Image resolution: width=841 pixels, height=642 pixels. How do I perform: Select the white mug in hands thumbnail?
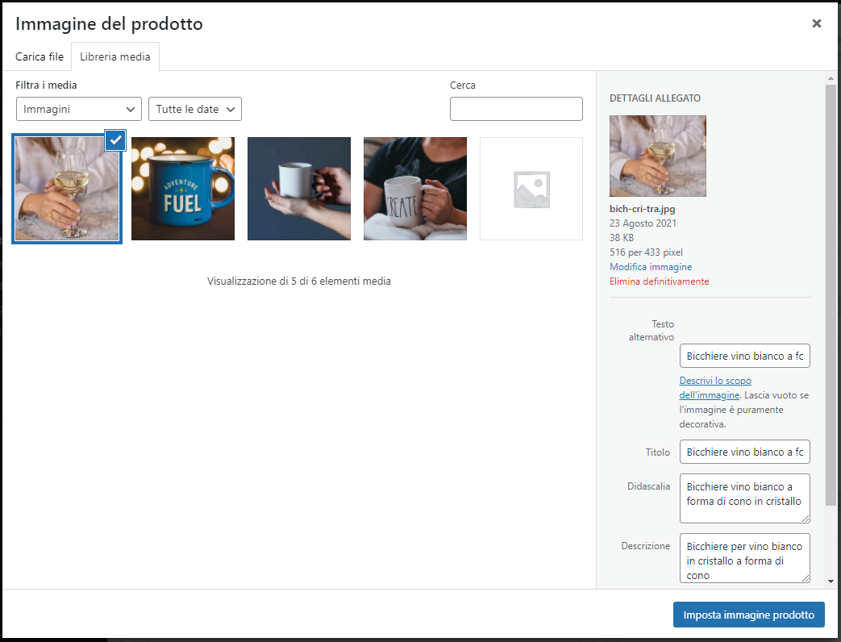(x=299, y=189)
